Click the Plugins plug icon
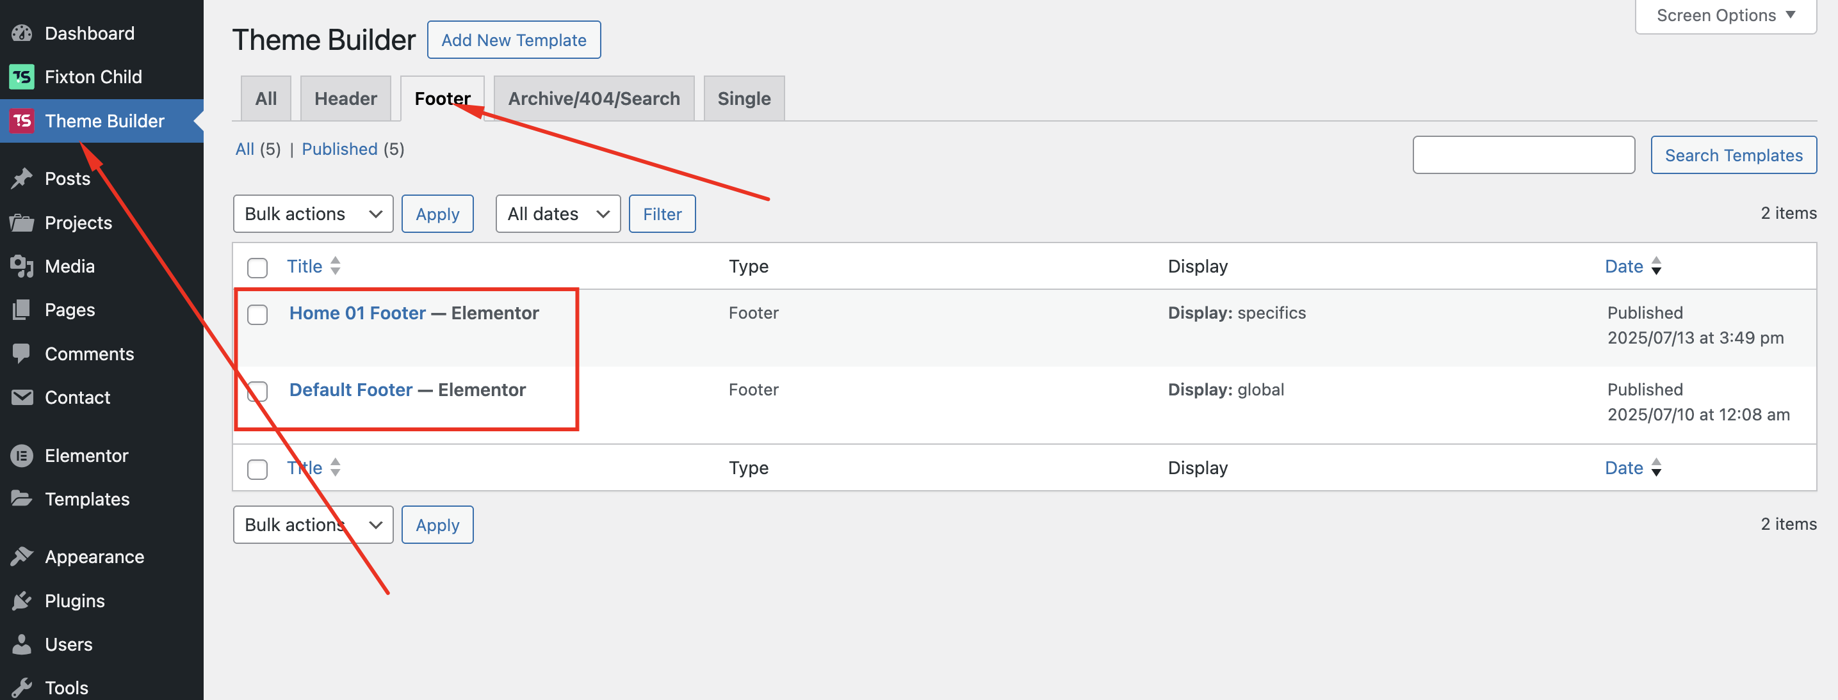Screen dimensions: 1838x700 [22, 601]
